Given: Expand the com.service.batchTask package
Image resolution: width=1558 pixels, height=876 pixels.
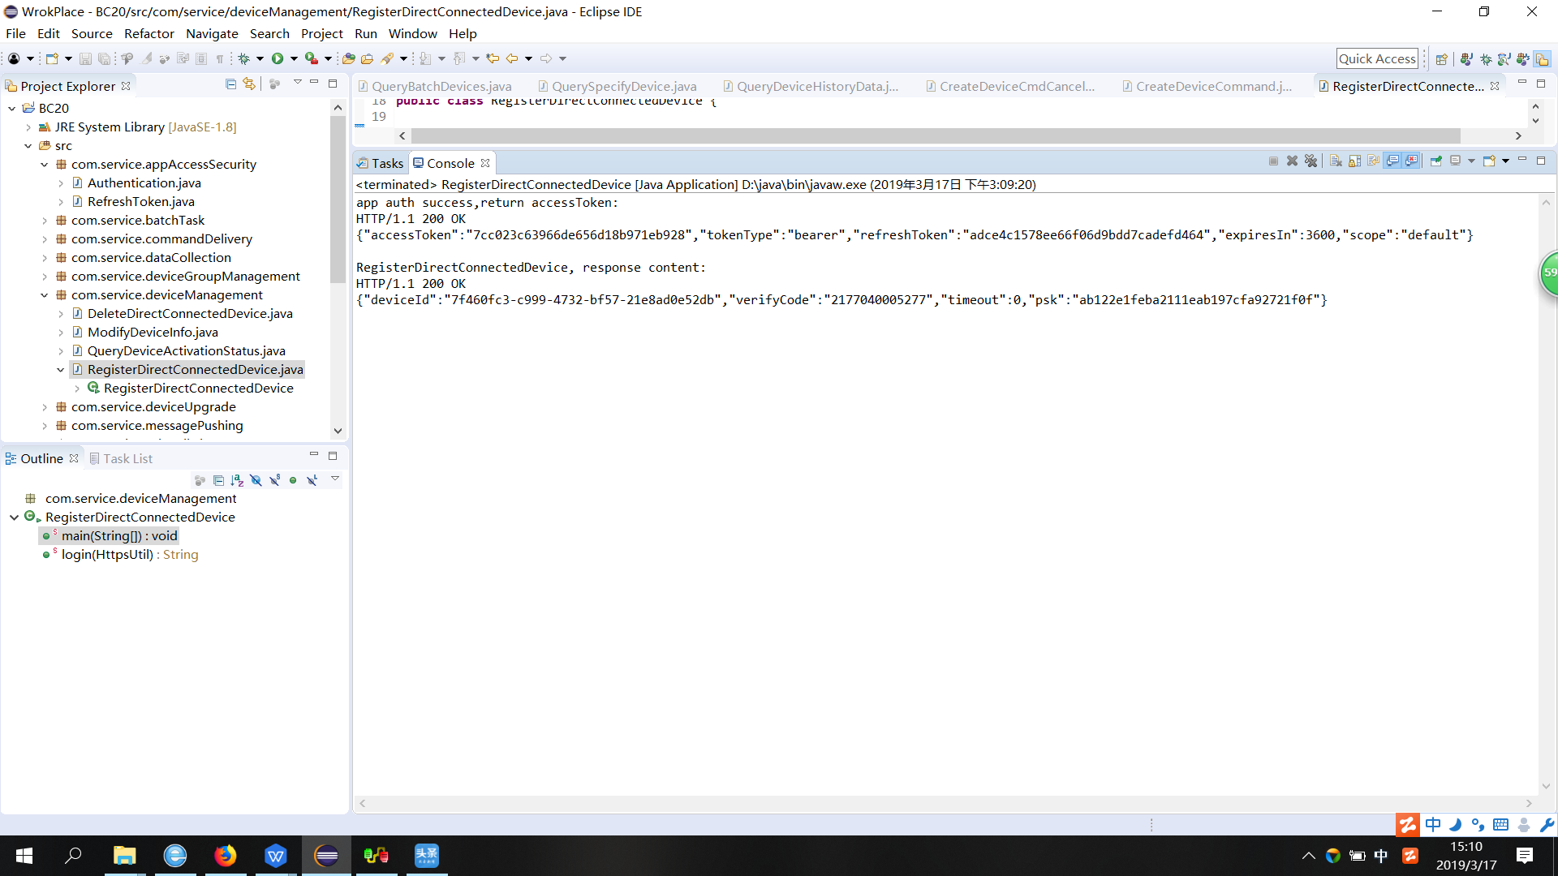Looking at the screenshot, I should pyautogui.click(x=45, y=221).
